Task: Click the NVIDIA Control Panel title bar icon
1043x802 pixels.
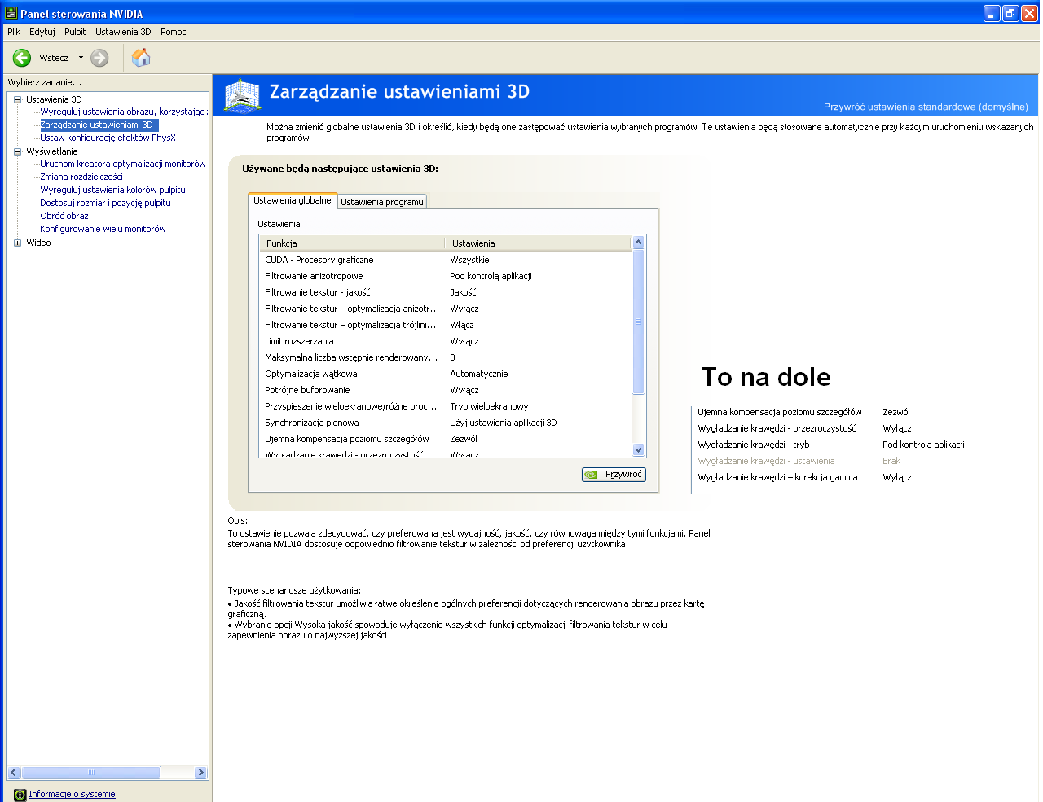Action: pyautogui.click(x=11, y=13)
